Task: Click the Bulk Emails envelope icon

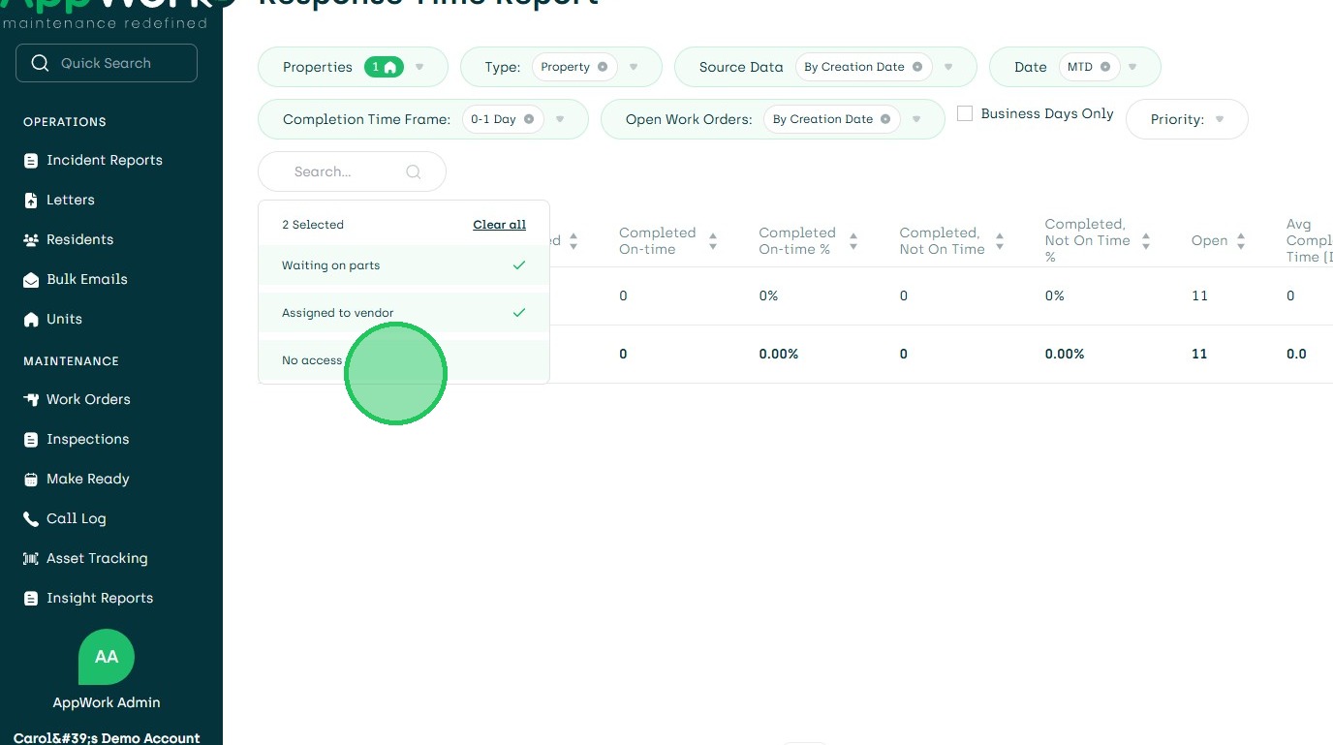Action: pos(31,280)
